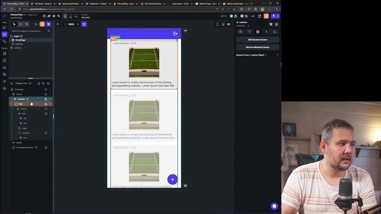Viewport: 381px width, 214px height.
Task: Open project search magnifier in top bar
Action: [58, 16]
